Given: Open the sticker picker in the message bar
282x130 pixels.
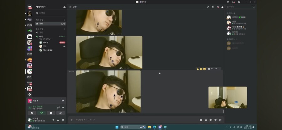Looking at the screenshot, I should pyautogui.click(x=211, y=120).
